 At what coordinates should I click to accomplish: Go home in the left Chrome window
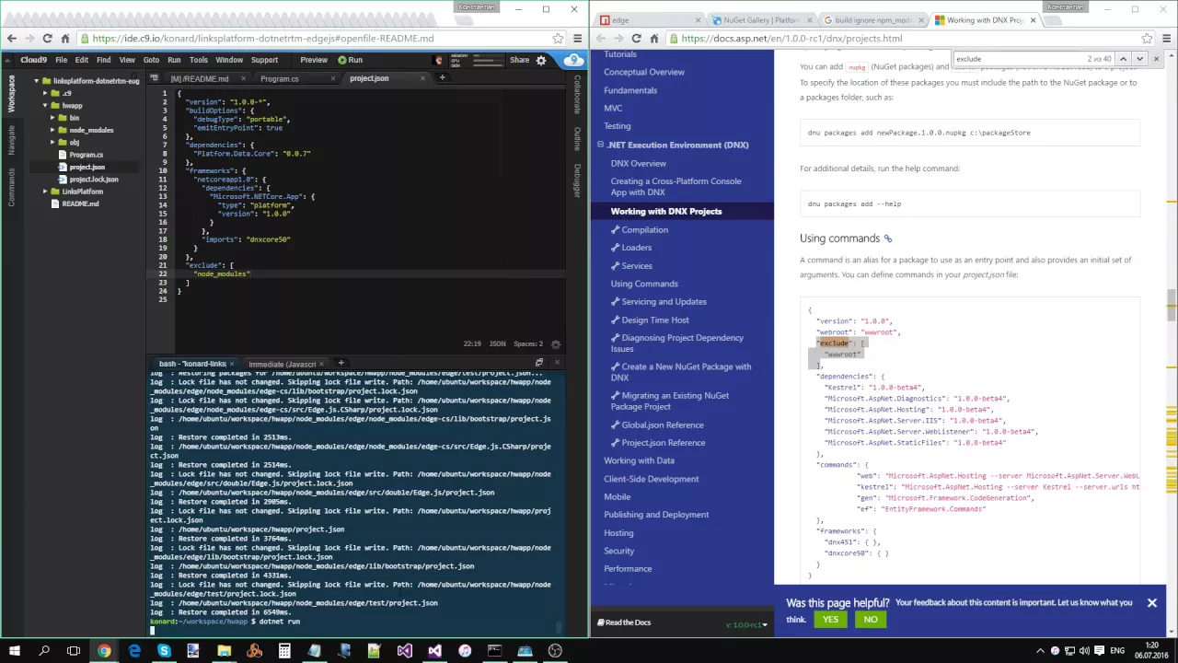[x=65, y=38]
